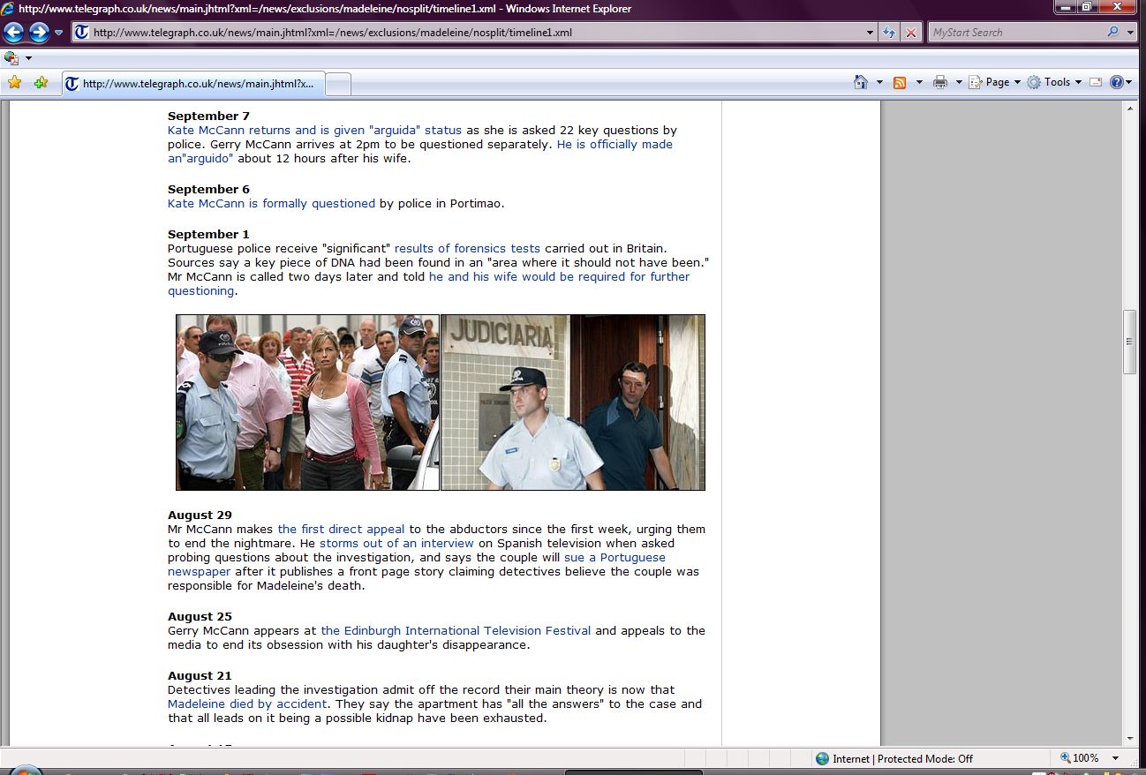Click the Print icon
The image size is (1146, 775).
point(940,82)
